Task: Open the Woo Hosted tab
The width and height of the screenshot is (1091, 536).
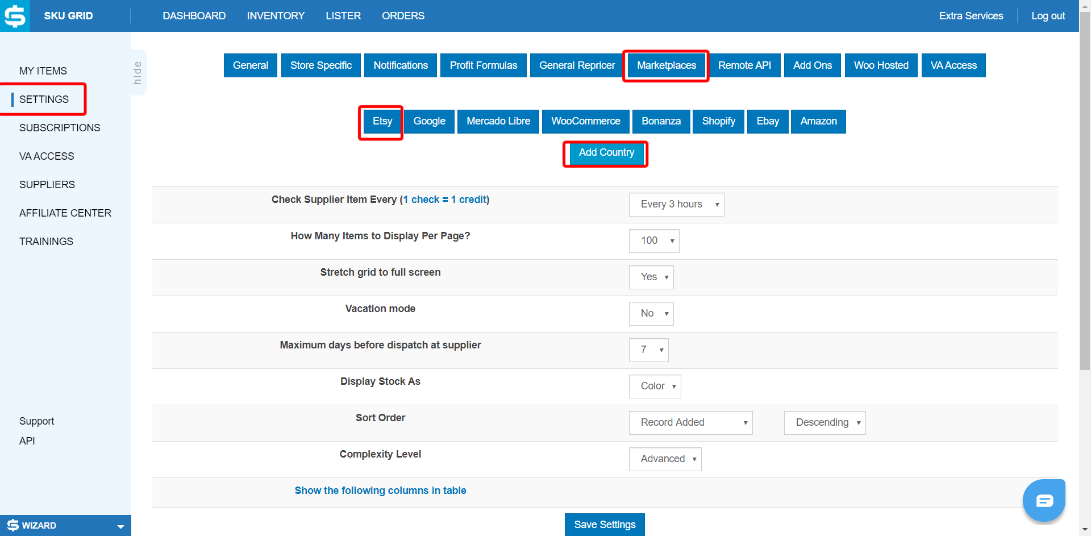Action: click(881, 65)
